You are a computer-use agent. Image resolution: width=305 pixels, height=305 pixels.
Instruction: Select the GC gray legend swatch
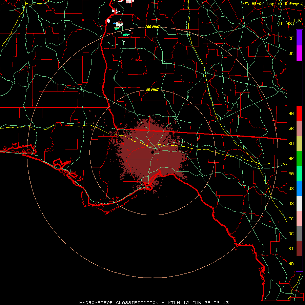pos(299,233)
